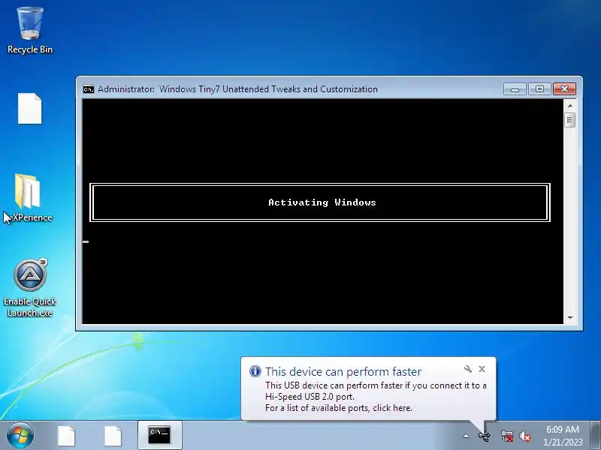Click the console vertical scrollbar thumb
The height and width of the screenshot is (450, 601).
click(570, 120)
